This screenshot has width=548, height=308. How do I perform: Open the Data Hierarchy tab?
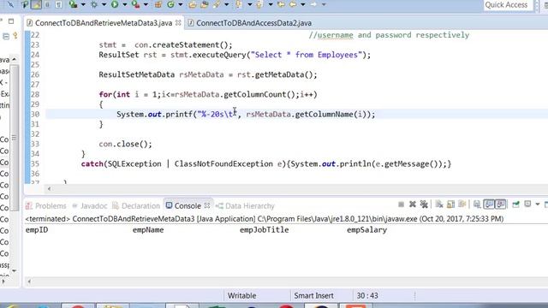(x=245, y=206)
